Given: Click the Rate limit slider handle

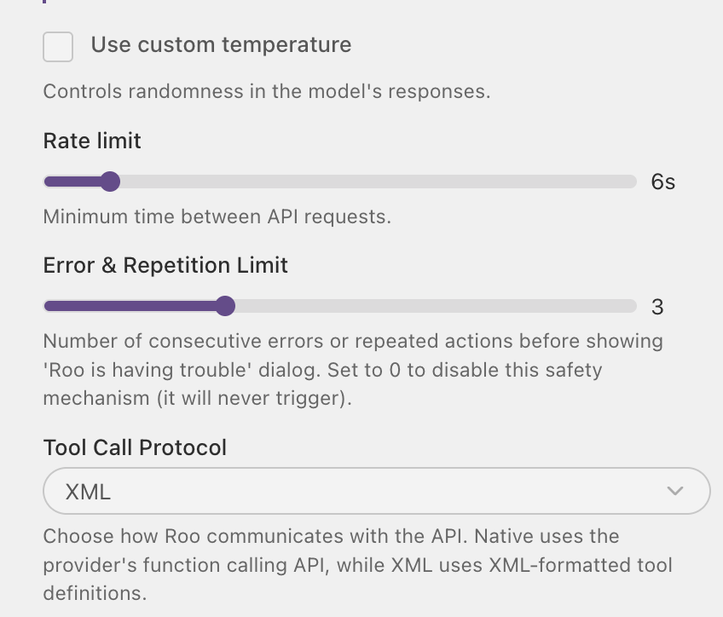Looking at the screenshot, I should pyautogui.click(x=110, y=182).
